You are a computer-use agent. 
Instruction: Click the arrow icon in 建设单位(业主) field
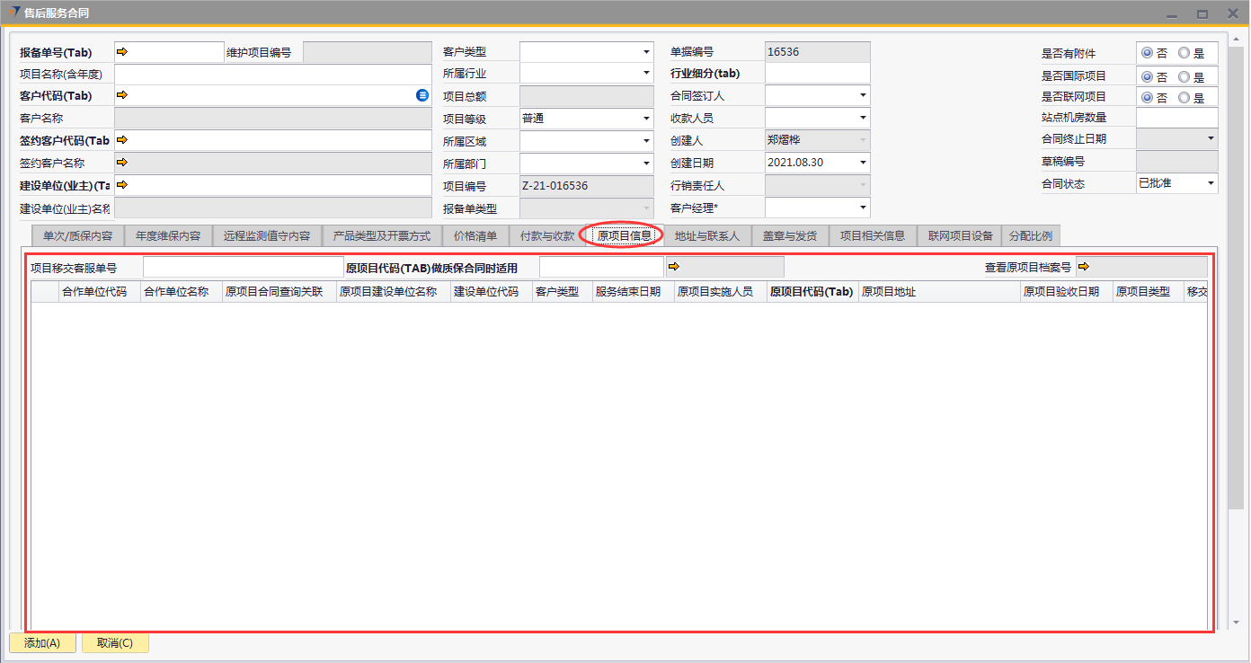(x=122, y=185)
